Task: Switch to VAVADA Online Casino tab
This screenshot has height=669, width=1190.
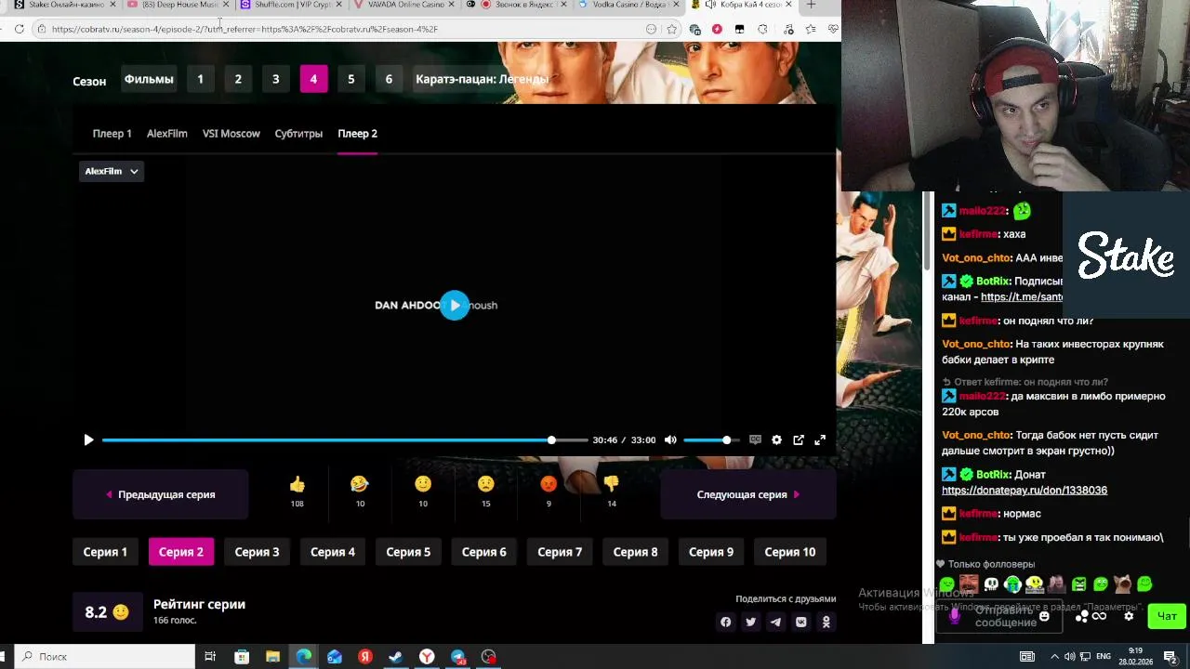Action: pos(405,5)
